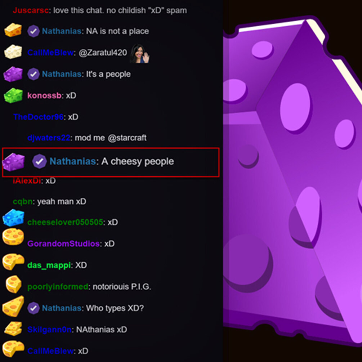
Task: Click the cheeselover050505 username
Action: tap(65, 222)
